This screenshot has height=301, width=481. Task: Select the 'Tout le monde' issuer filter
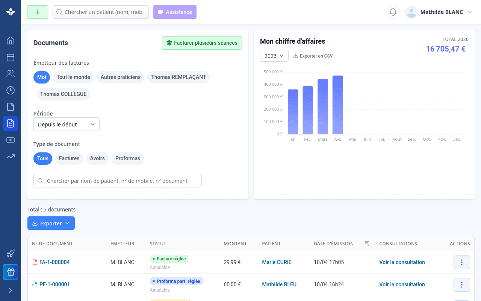click(73, 77)
